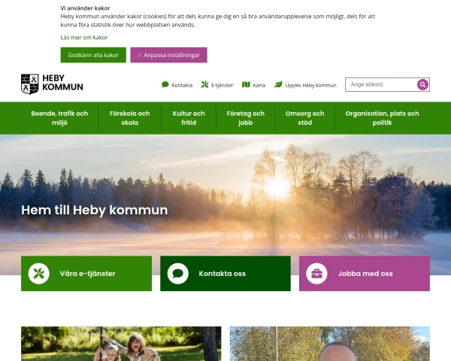Click the wrench icon on Våra e-tjänster
Image resolution: width=451 pixels, height=361 pixels.
pos(39,274)
